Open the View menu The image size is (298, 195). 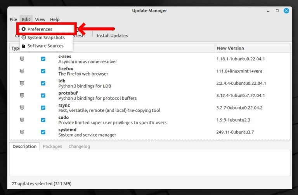pyautogui.click(x=40, y=19)
